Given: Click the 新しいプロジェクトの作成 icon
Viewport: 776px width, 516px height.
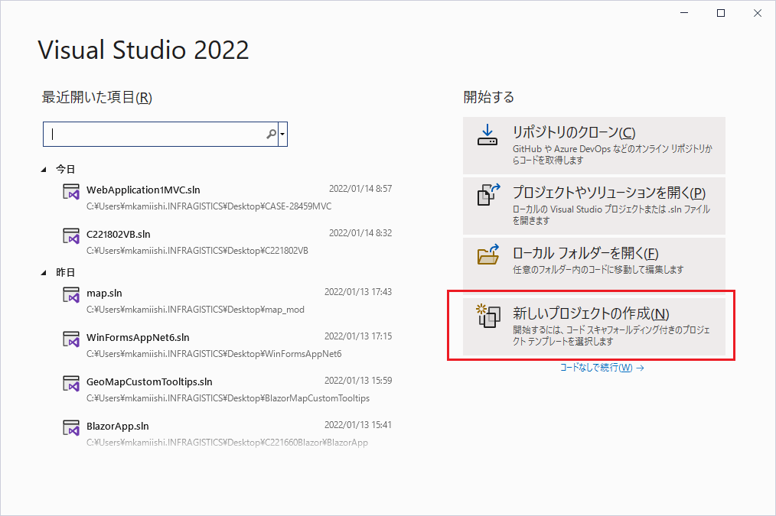Looking at the screenshot, I should pyautogui.click(x=487, y=318).
